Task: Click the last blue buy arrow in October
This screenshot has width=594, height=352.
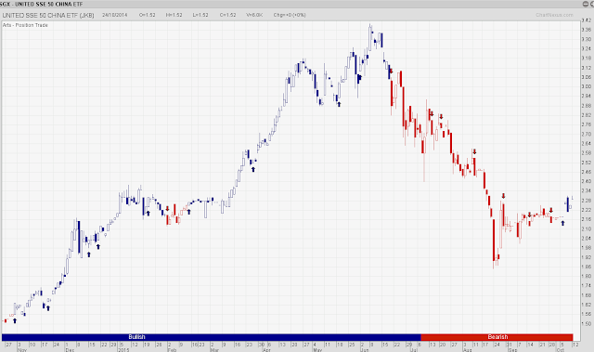Action: 562,223
